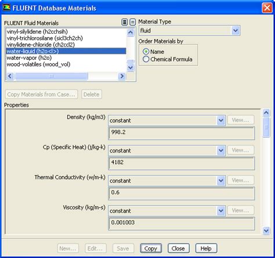Click Properties panel scroll up arrow
Image resolution: width=275 pixels, height=258 pixels.
[266, 112]
